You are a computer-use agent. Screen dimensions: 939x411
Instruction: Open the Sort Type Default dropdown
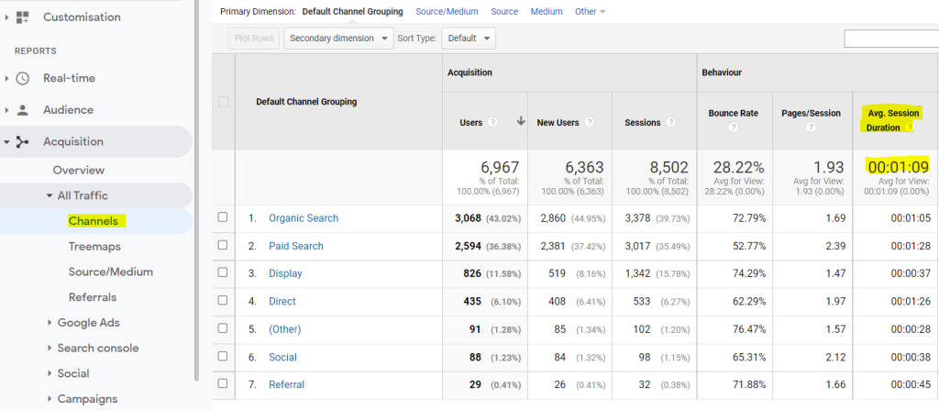coord(469,39)
